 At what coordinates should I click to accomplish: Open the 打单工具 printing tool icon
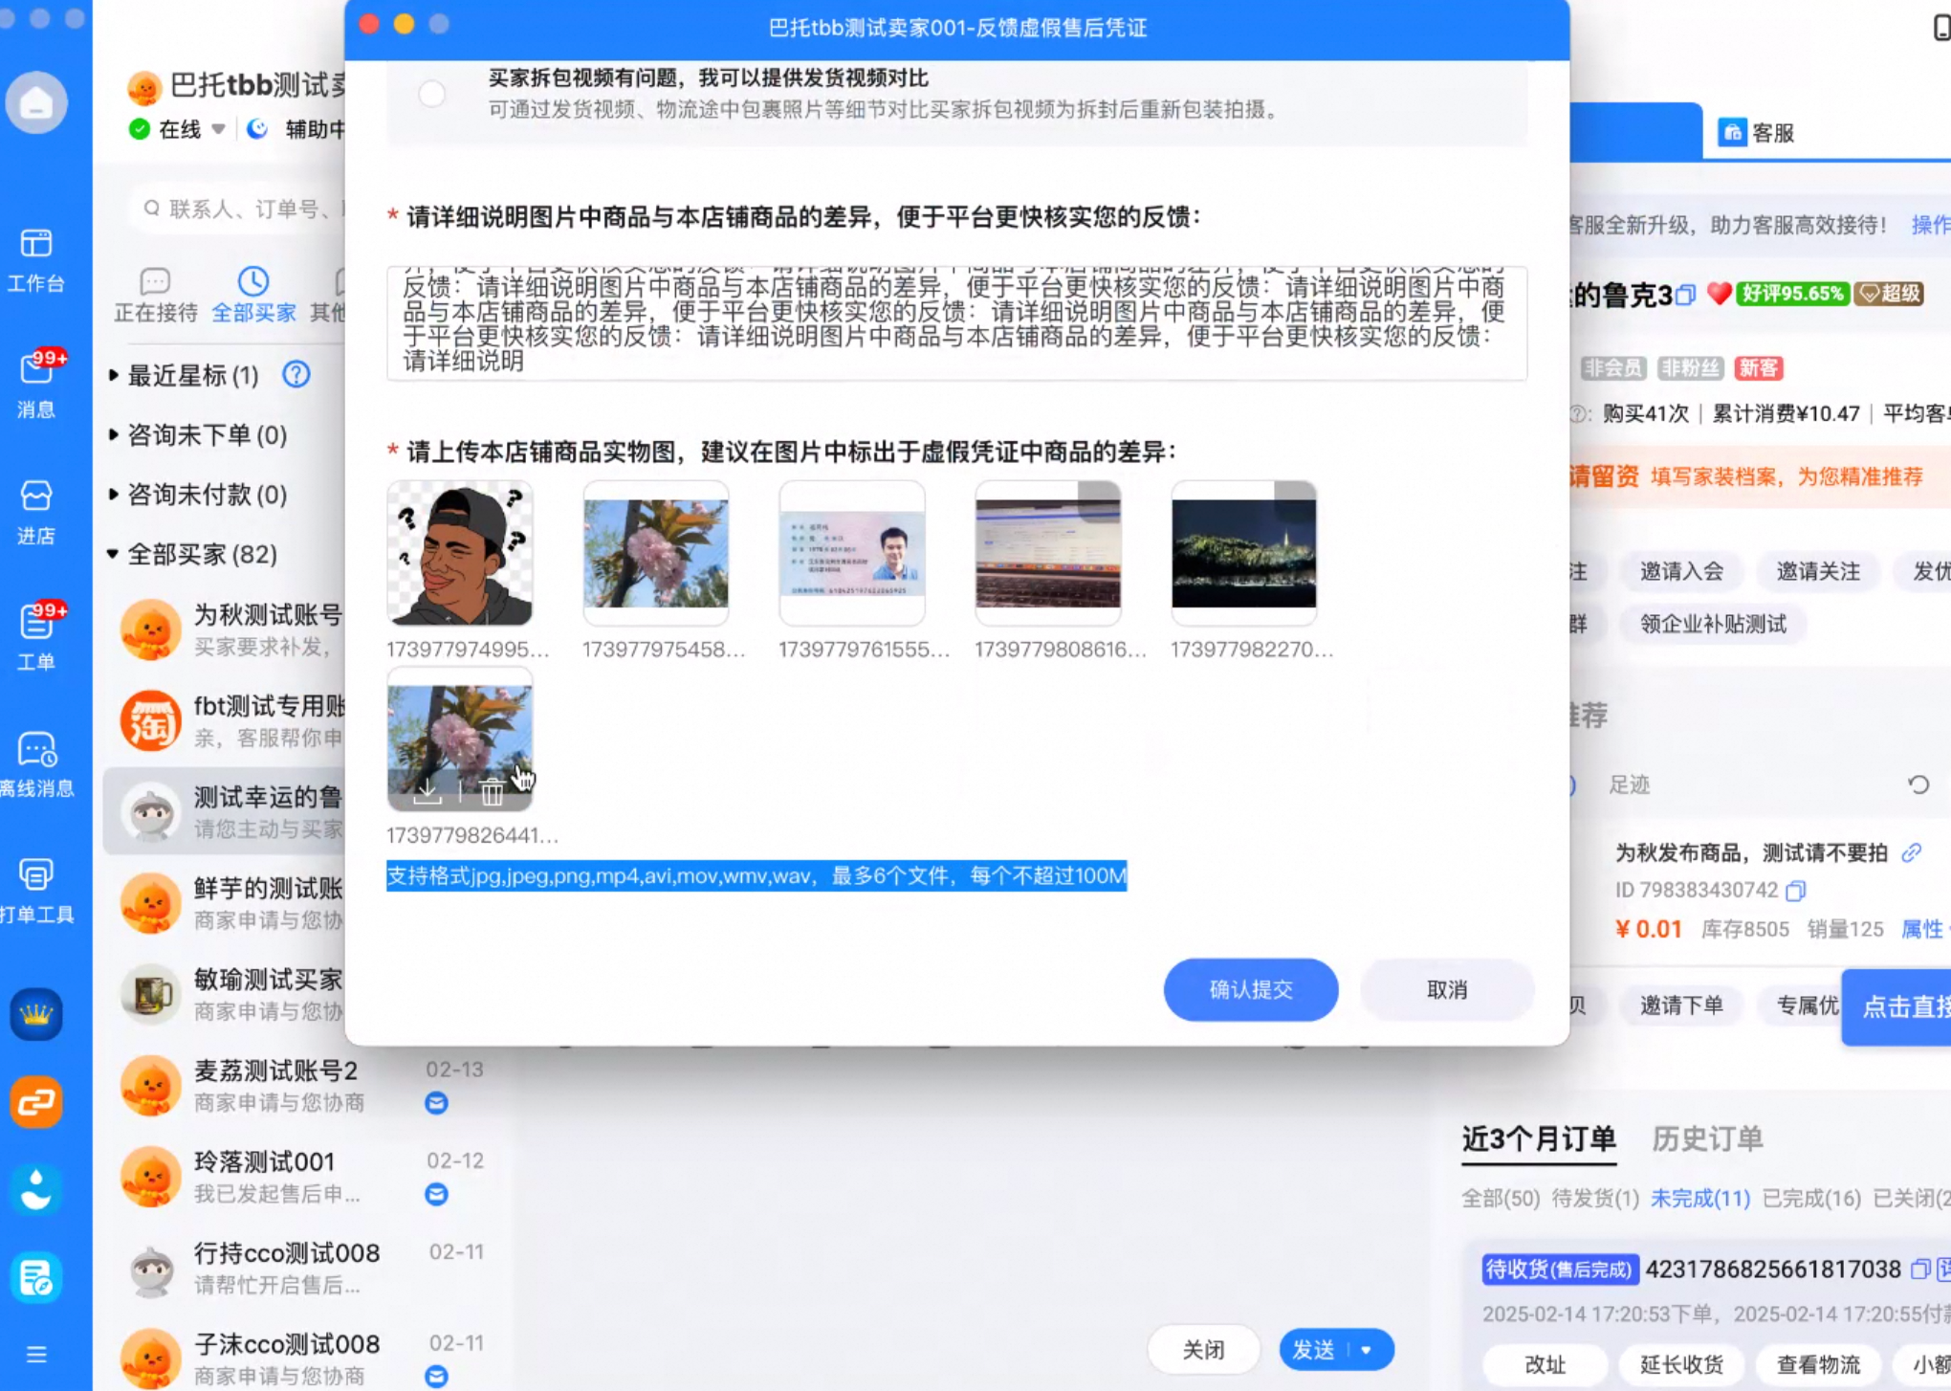coord(36,890)
